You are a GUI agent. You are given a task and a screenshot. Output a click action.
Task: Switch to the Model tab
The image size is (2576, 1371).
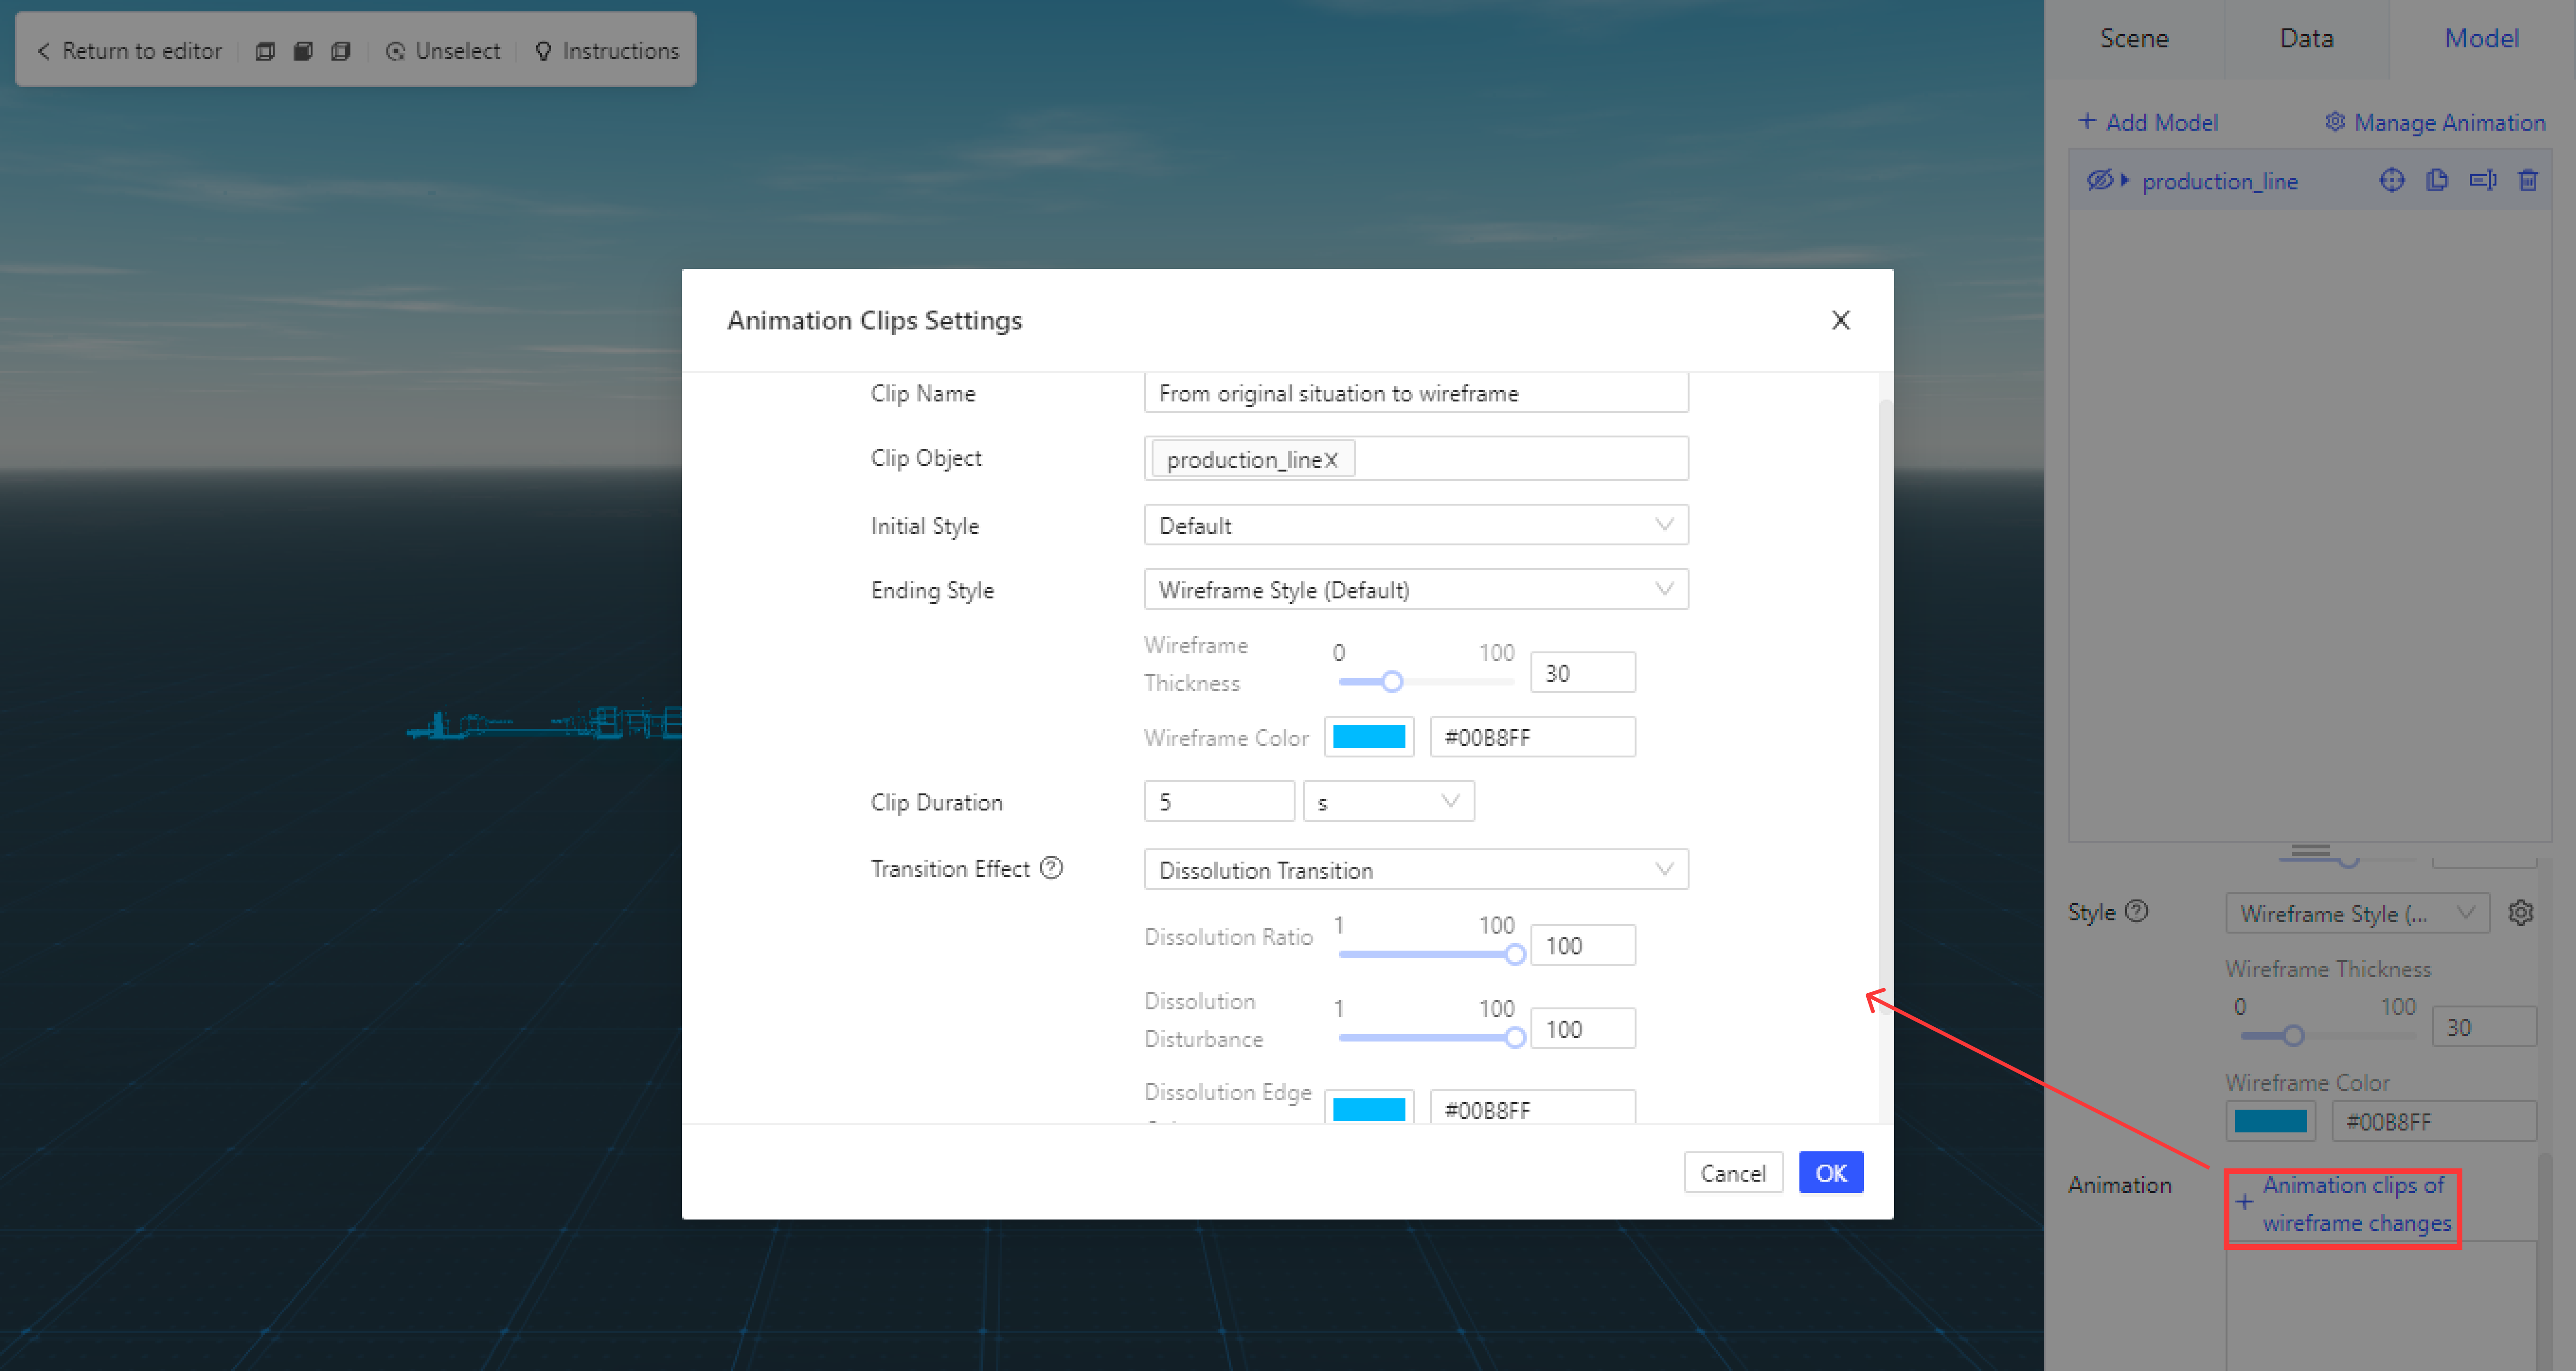[2481, 38]
